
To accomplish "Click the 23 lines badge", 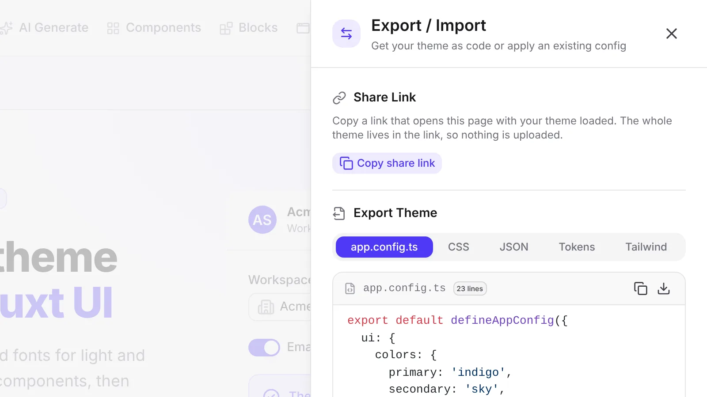I will (x=470, y=288).
